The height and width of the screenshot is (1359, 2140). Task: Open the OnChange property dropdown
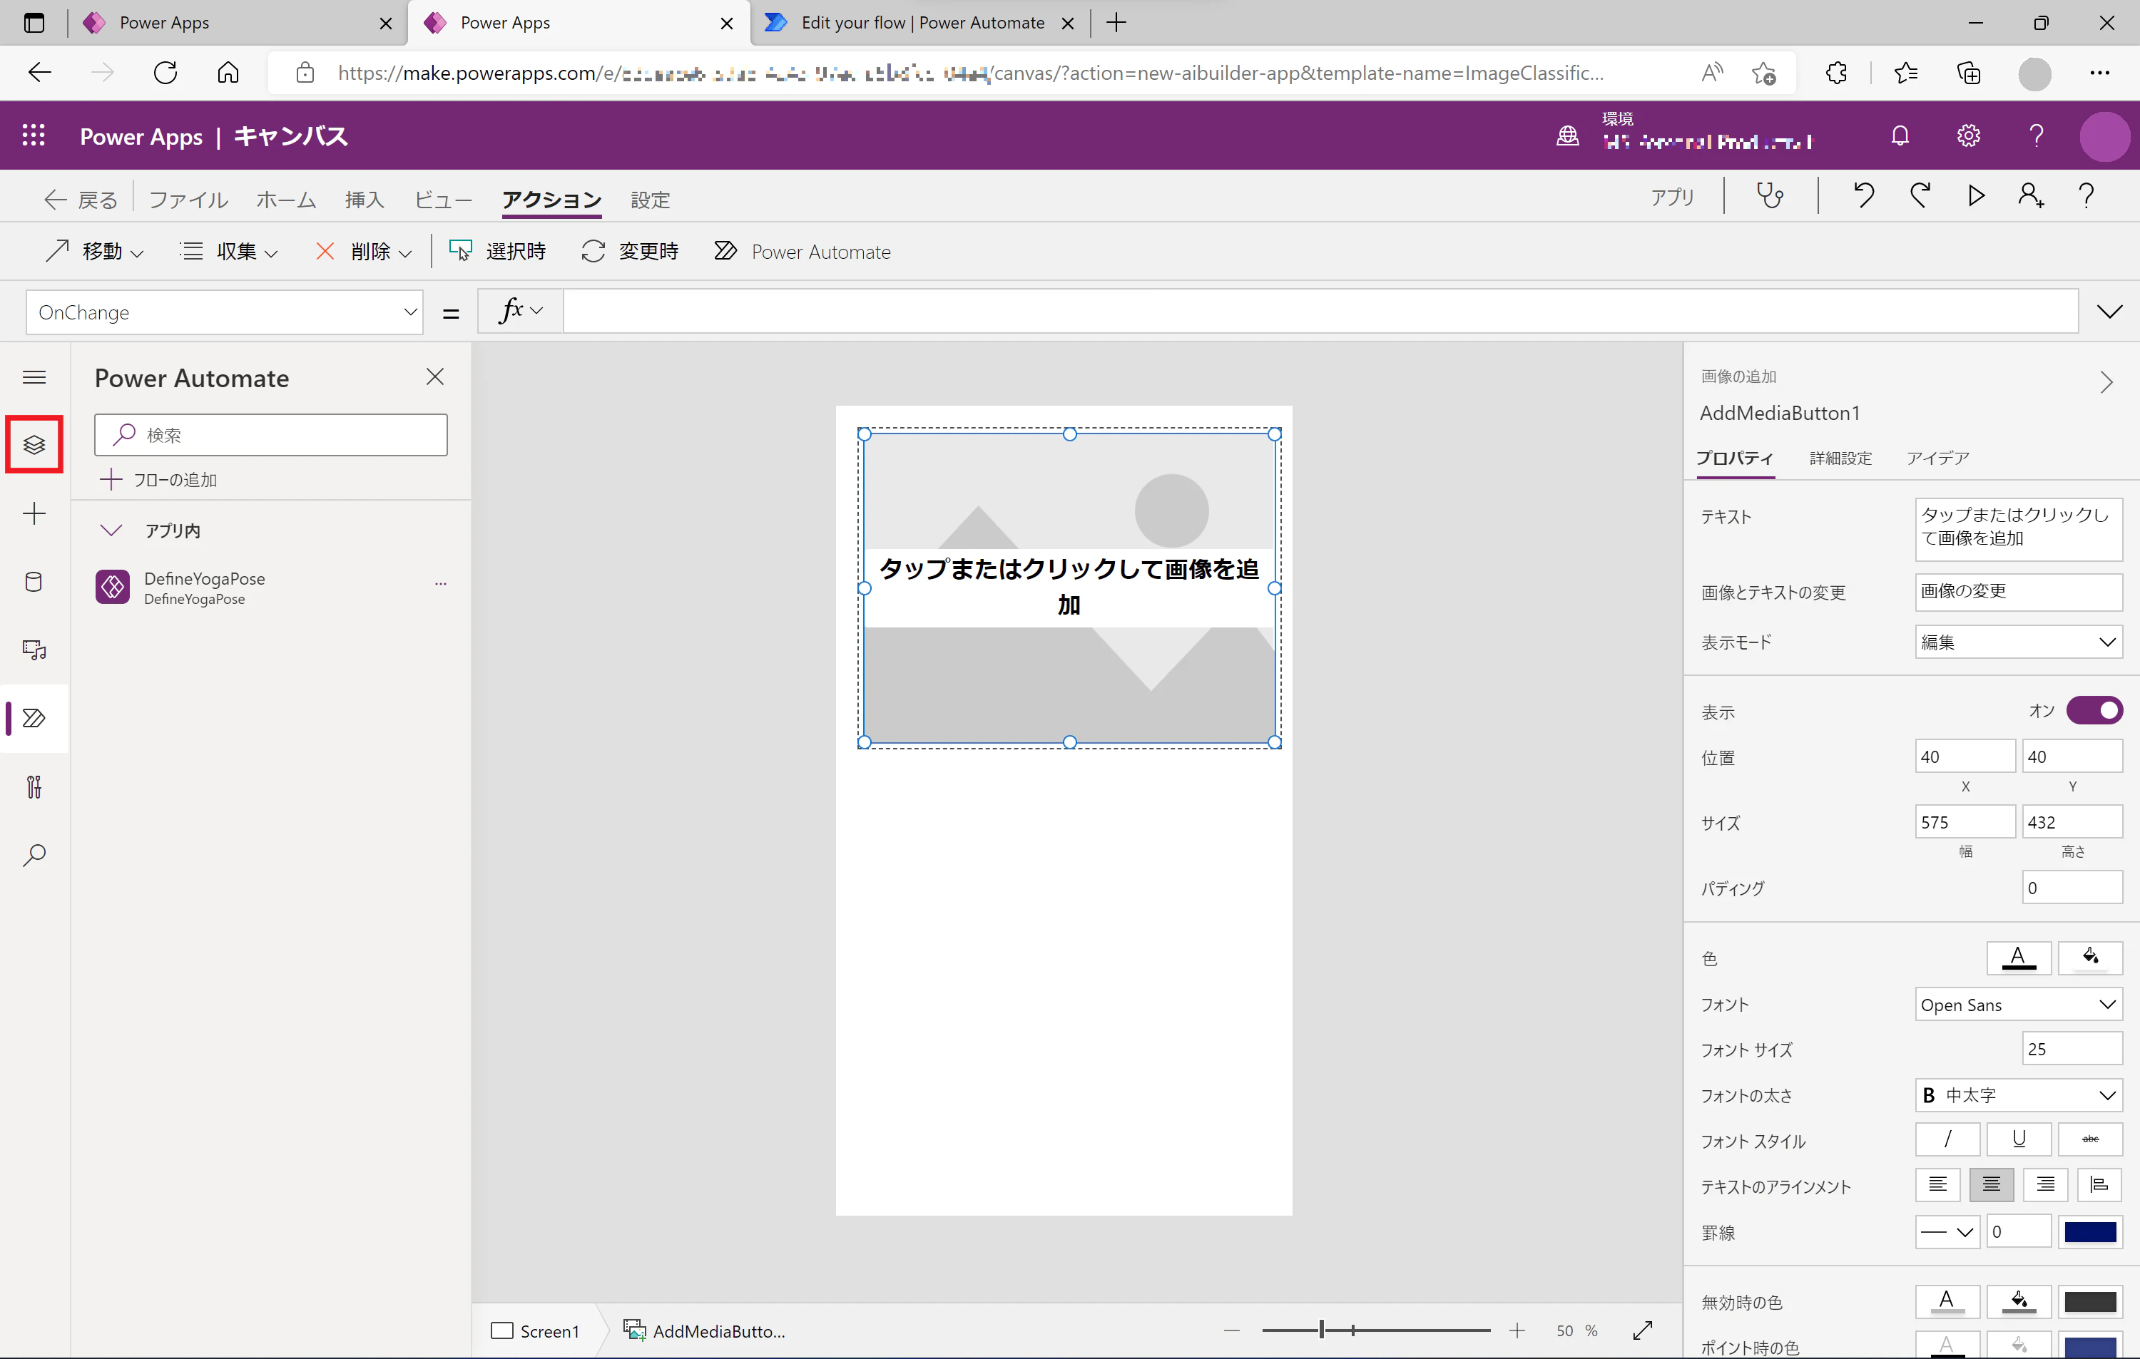point(224,313)
